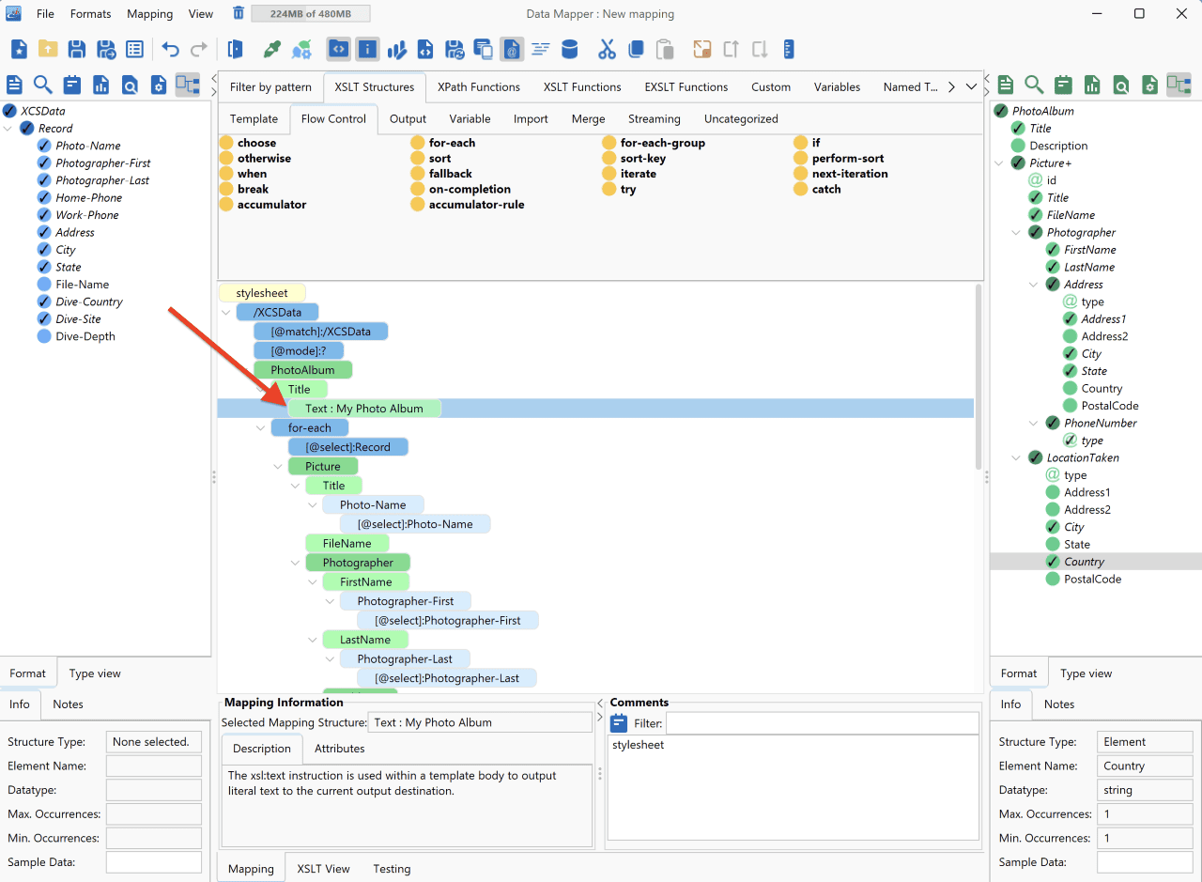Switch to the XPath Functions tab

pos(479,86)
